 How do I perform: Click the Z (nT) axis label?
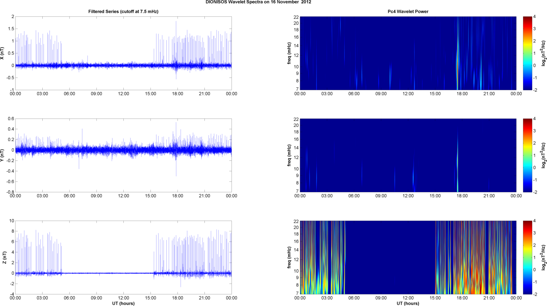pos(4,258)
